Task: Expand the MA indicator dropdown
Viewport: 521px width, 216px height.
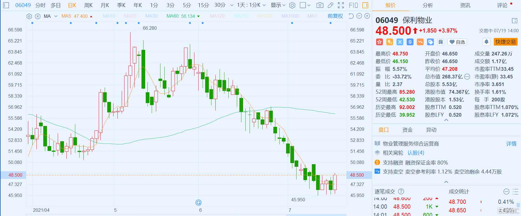Action: click(x=56, y=16)
